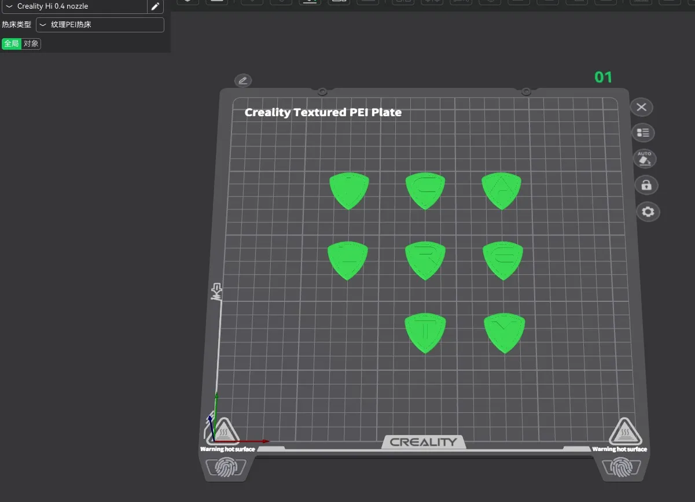Select the green pick with letter A
The height and width of the screenshot is (502, 695).
coord(502,191)
